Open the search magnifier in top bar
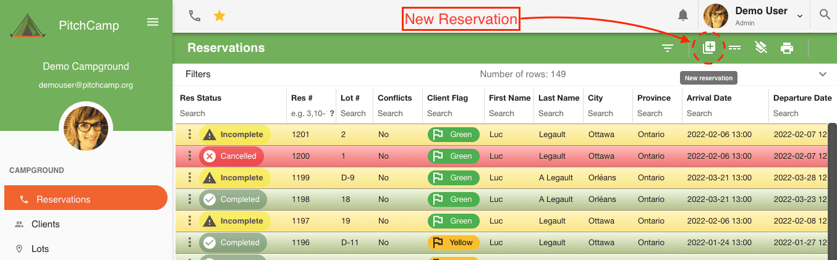837x260 pixels. pos(825,15)
